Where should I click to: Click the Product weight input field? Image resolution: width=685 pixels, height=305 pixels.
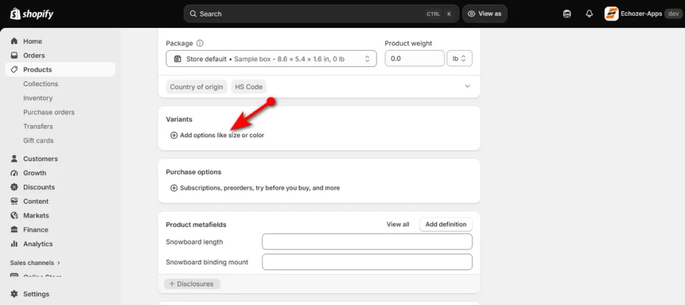coord(414,59)
